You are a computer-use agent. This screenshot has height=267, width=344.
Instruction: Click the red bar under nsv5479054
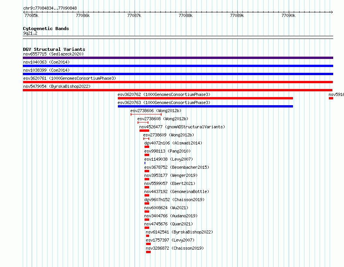pyautogui.click(x=178, y=90)
